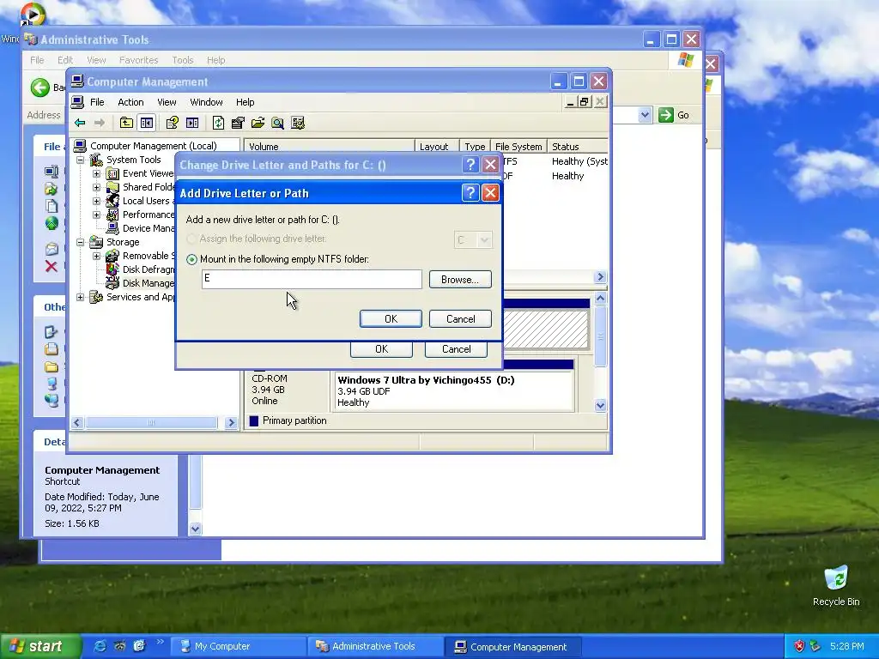Click the Windows 7 Ultra by Vichingo455 (D:) partition
The height and width of the screenshot is (659, 879).
(453, 390)
